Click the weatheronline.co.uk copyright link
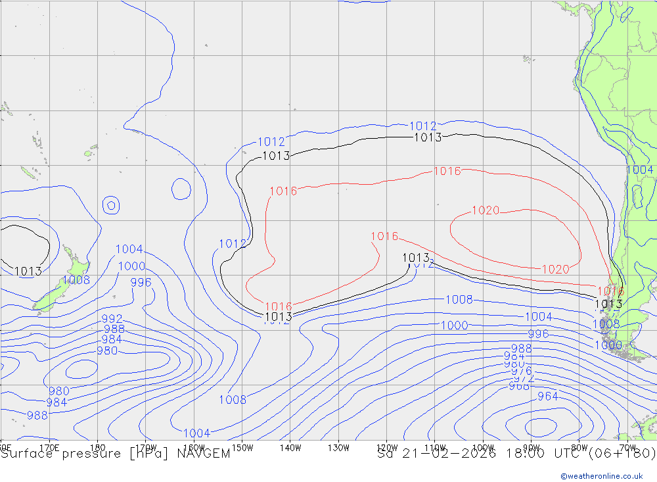Viewport: 657px width, 482px height. pos(601,475)
